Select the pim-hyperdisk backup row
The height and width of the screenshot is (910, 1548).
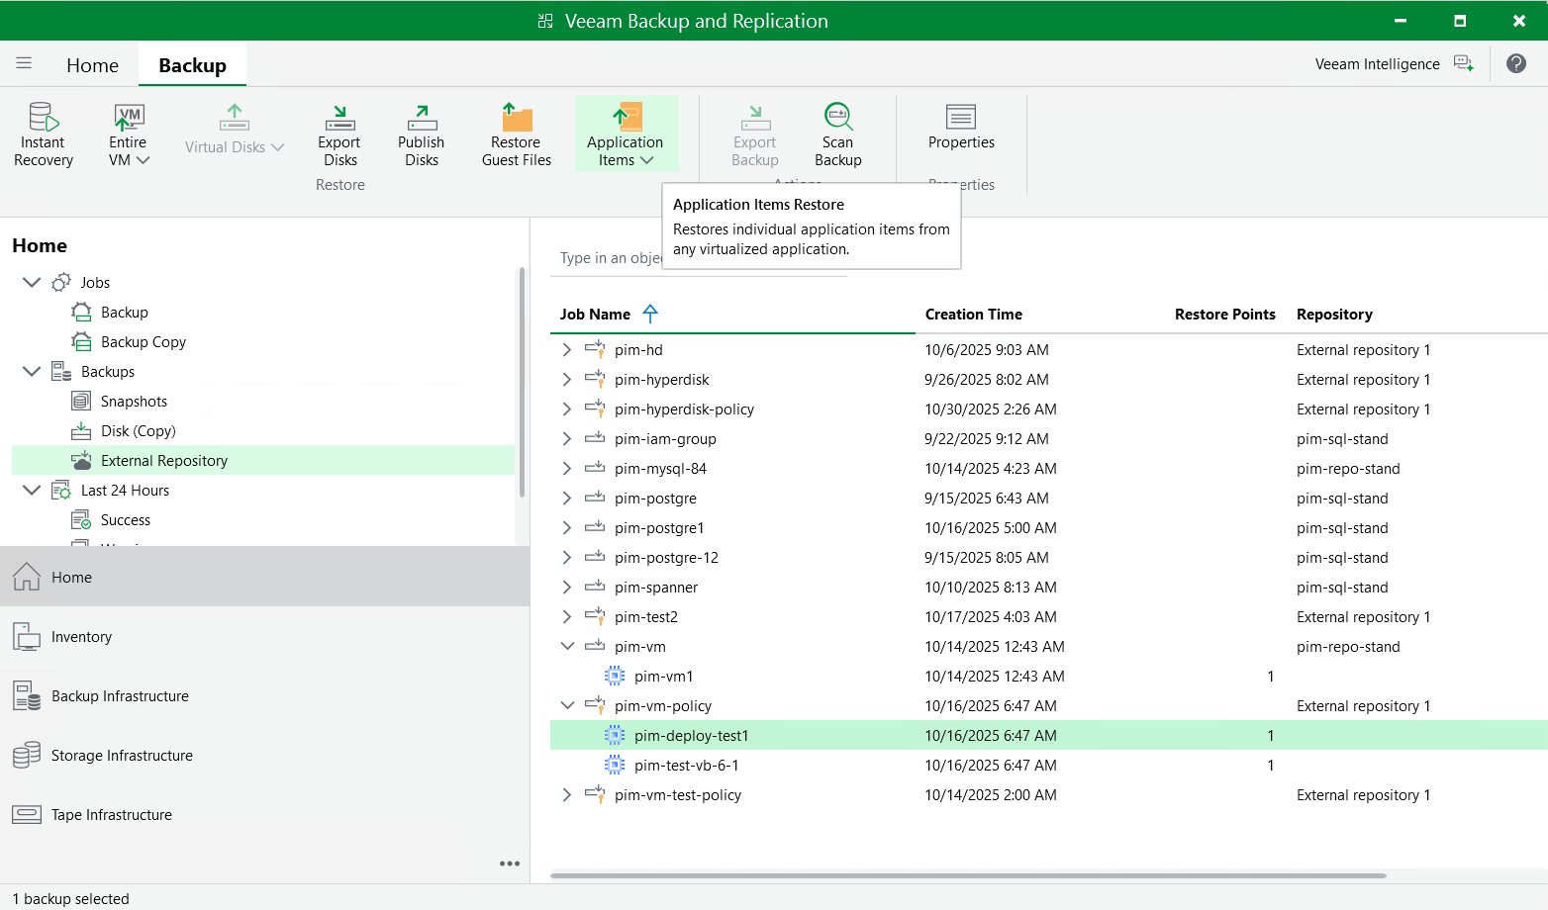[1048, 380]
